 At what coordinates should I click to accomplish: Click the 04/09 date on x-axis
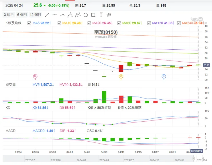click(x=104, y=152)
